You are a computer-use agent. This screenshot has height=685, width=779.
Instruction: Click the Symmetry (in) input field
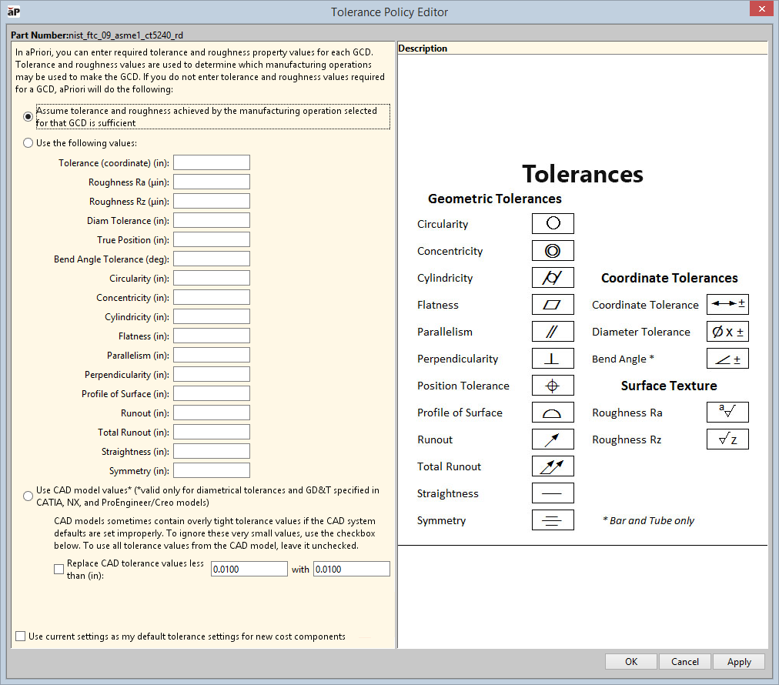(212, 470)
